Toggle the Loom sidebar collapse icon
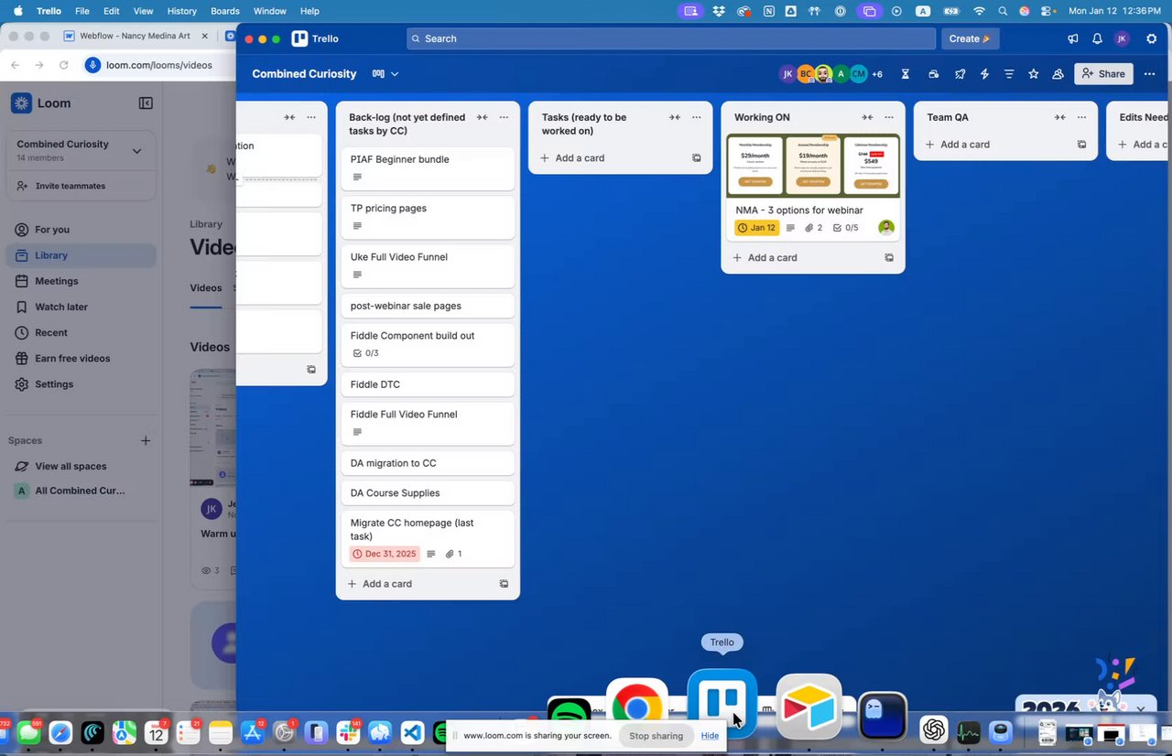This screenshot has height=756, width=1172. coord(146,103)
